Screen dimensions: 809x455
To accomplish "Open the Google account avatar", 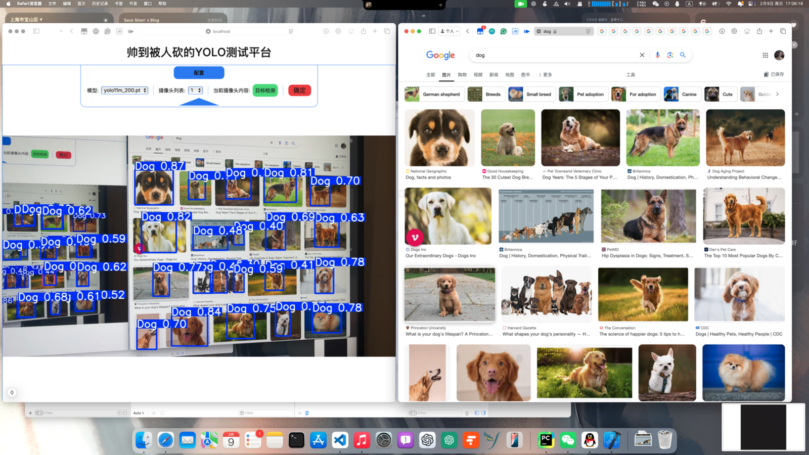I will point(779,55).
